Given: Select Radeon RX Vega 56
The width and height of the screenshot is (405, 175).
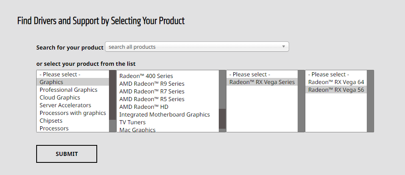Looking at the screenshot, I should pyautogui.click(x=336, y=90).
